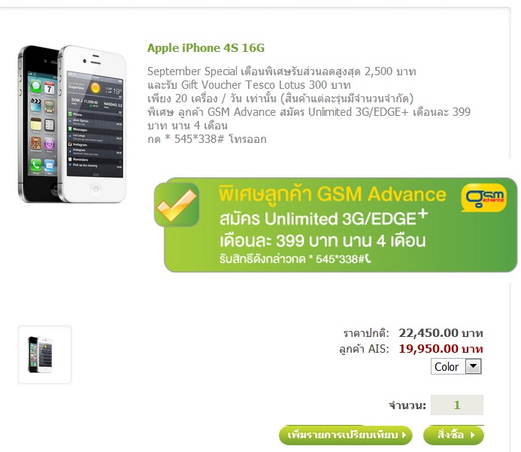Viewport: 521px width, 452px height.
Task: Click the white iPhone in product photo
Action: (93, 123)
